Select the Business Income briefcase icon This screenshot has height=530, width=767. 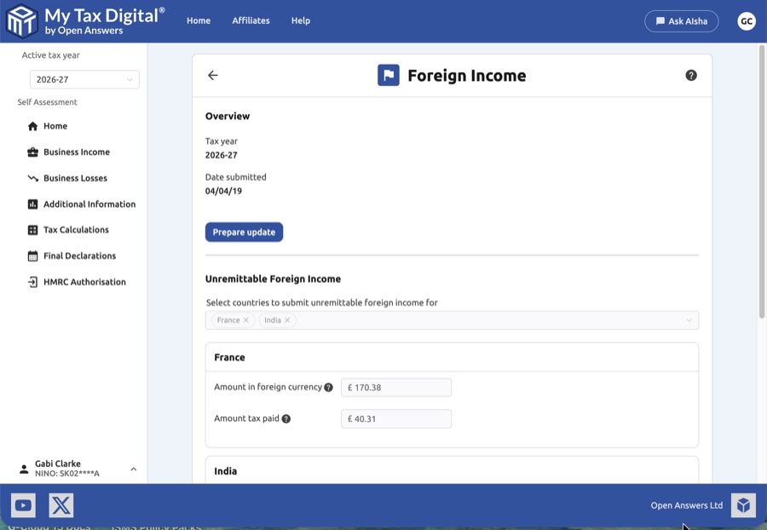[x=32, y=152]
